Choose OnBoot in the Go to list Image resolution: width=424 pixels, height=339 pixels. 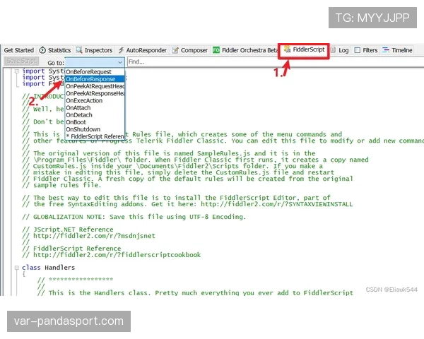pyautogui.click(x=95, y=122)
